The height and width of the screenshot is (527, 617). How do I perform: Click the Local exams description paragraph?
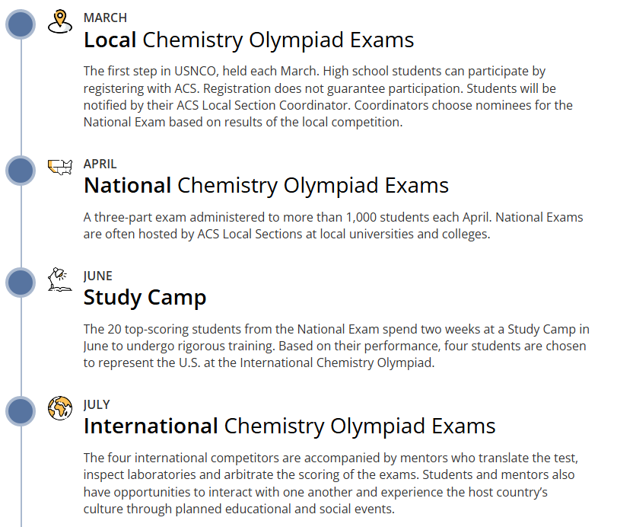coord(328,96)
